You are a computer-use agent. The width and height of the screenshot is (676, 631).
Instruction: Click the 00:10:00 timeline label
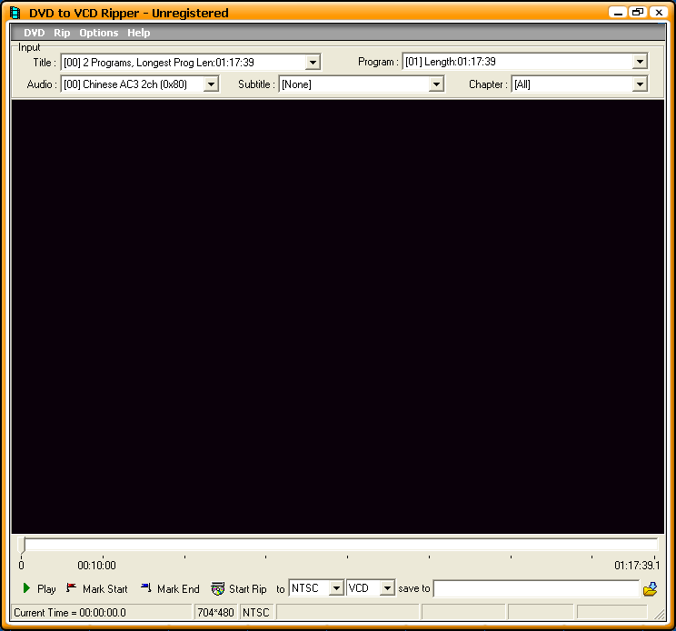96,565
